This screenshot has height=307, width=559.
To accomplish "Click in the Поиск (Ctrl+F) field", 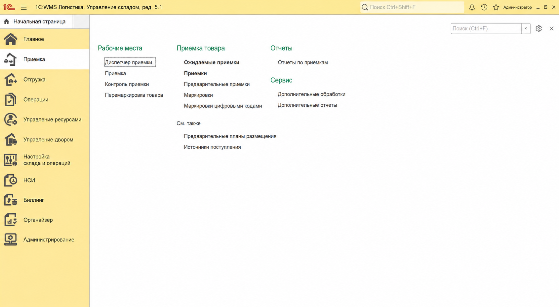I will (486, 28).
